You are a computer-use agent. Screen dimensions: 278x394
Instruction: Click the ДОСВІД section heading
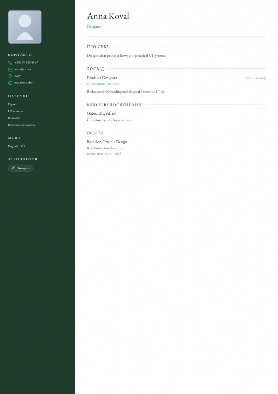pyautogui.click(x=95, y=69)
